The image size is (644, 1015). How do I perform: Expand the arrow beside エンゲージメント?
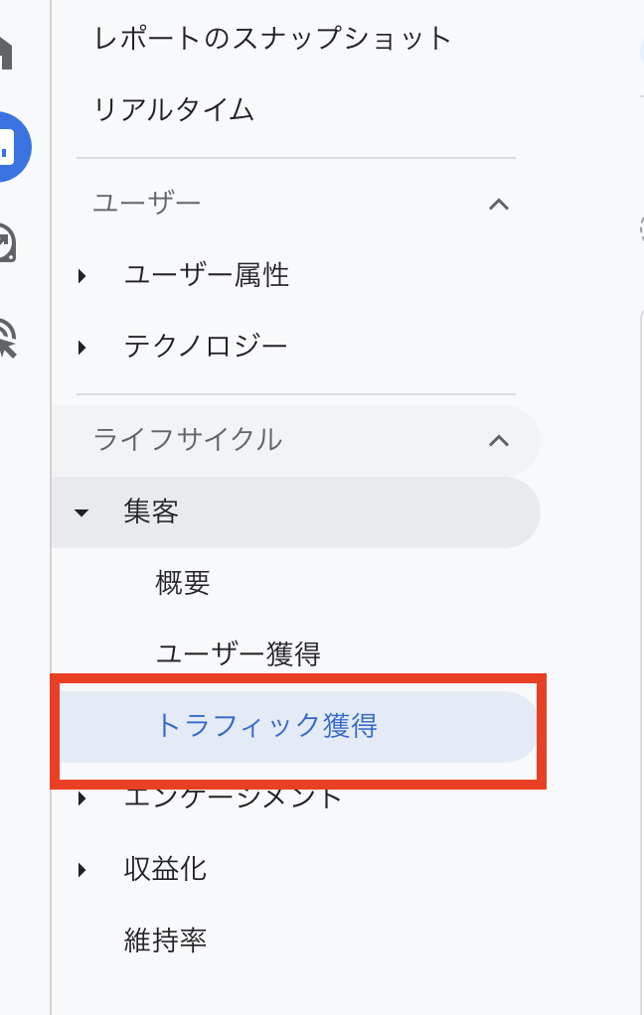click(x=81, y=798)
